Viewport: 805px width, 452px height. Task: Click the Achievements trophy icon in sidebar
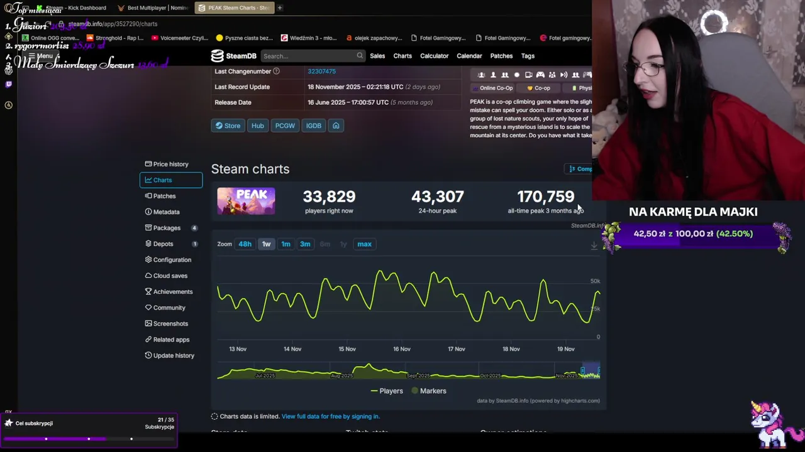(148, 291)
